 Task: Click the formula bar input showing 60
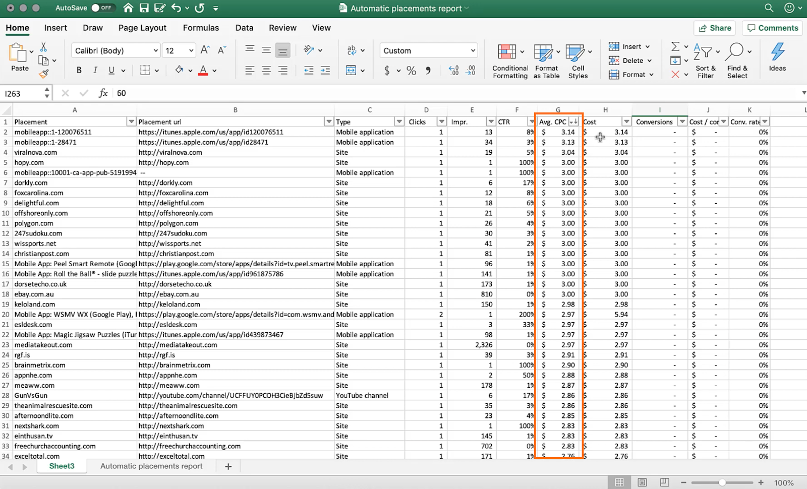[x=456, y=93]
